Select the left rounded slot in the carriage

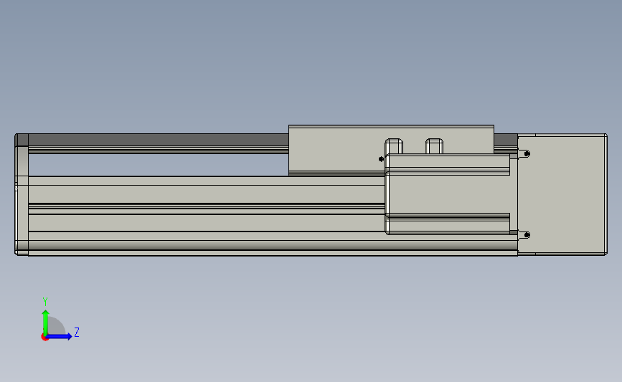coord(394,146)
